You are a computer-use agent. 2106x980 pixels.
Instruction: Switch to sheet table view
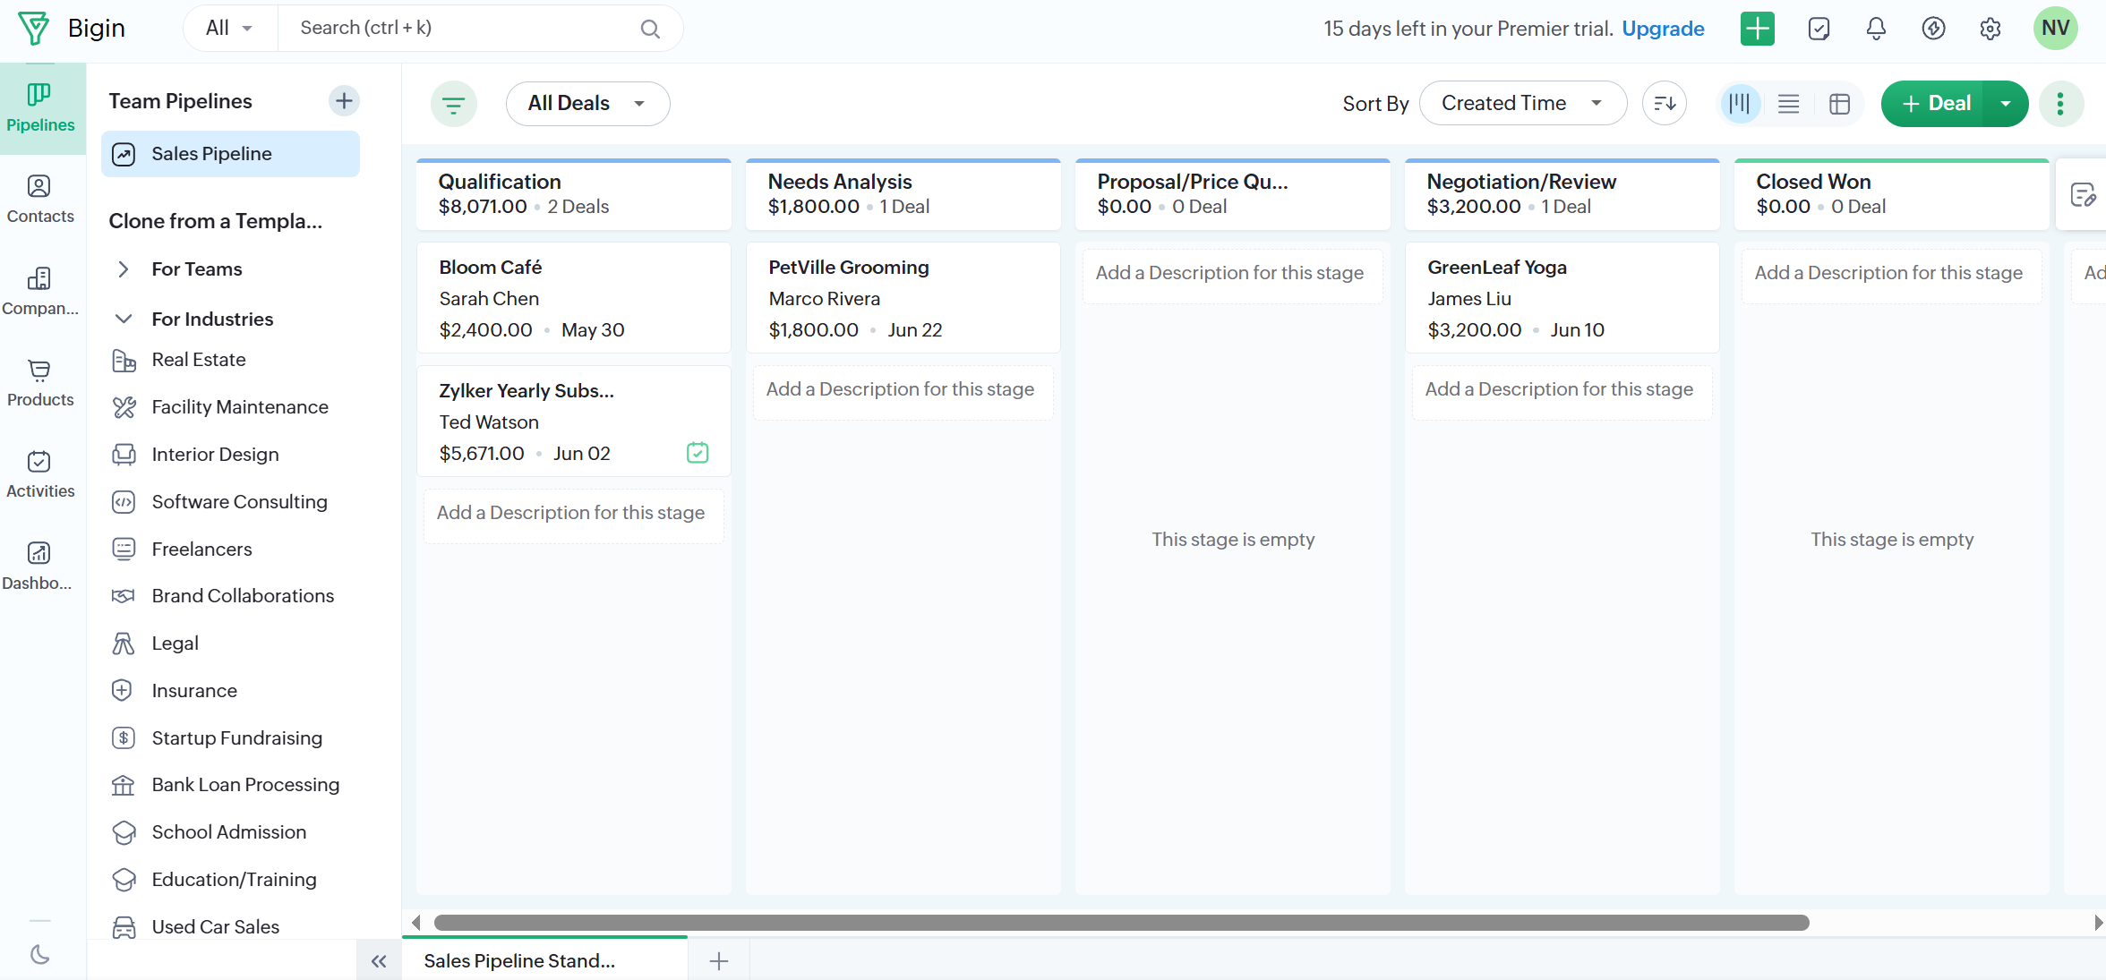[1839, 104]
